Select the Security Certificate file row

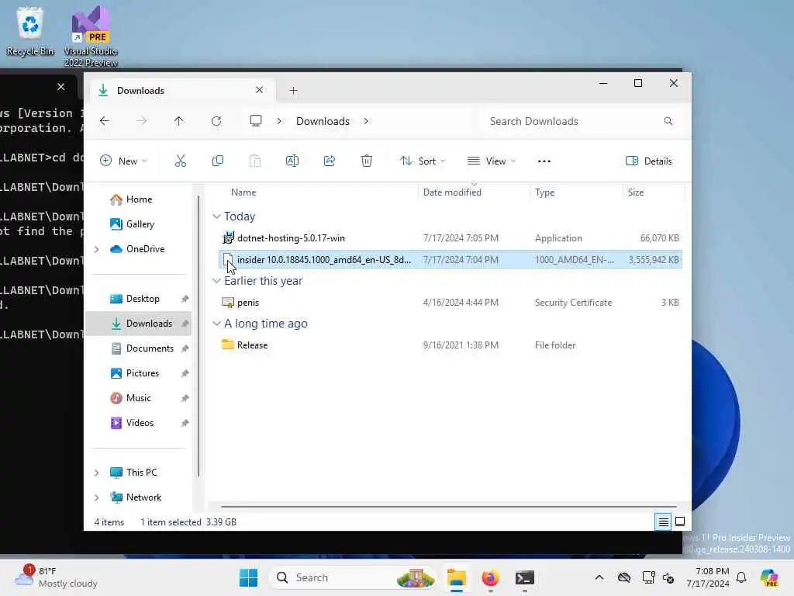coord(451,303)
